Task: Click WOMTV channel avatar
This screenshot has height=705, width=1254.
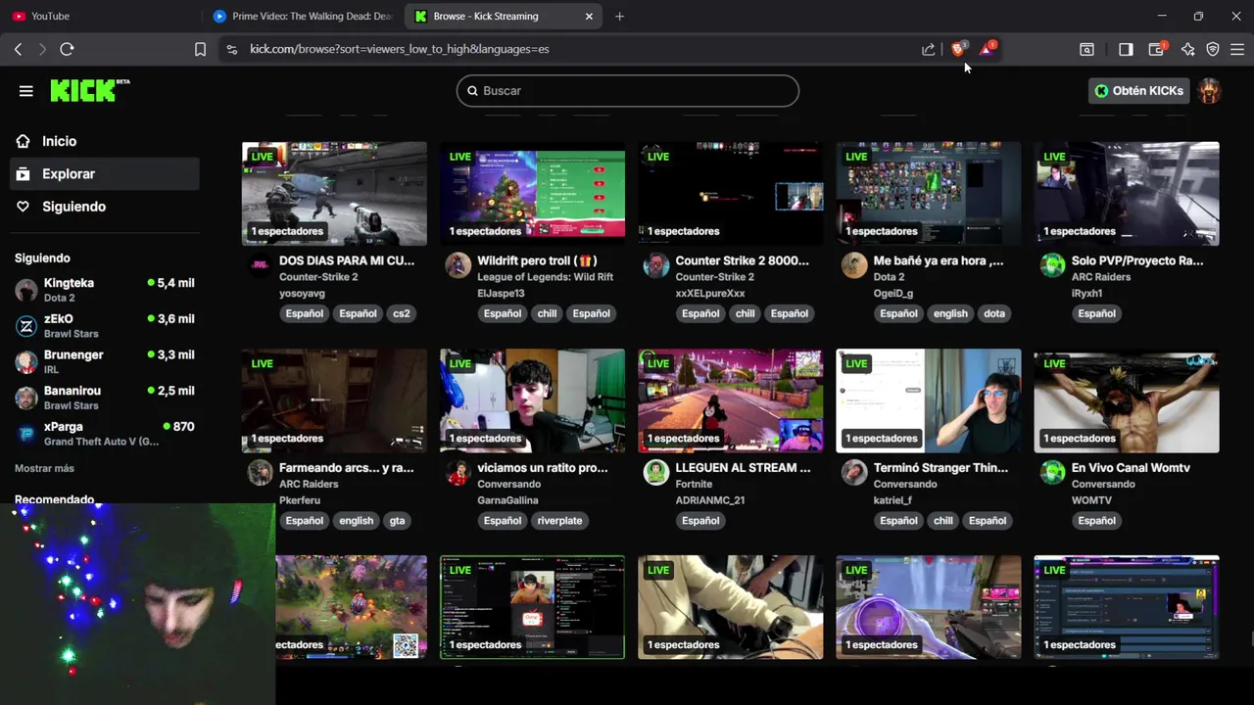Action: pos(1052,472)
